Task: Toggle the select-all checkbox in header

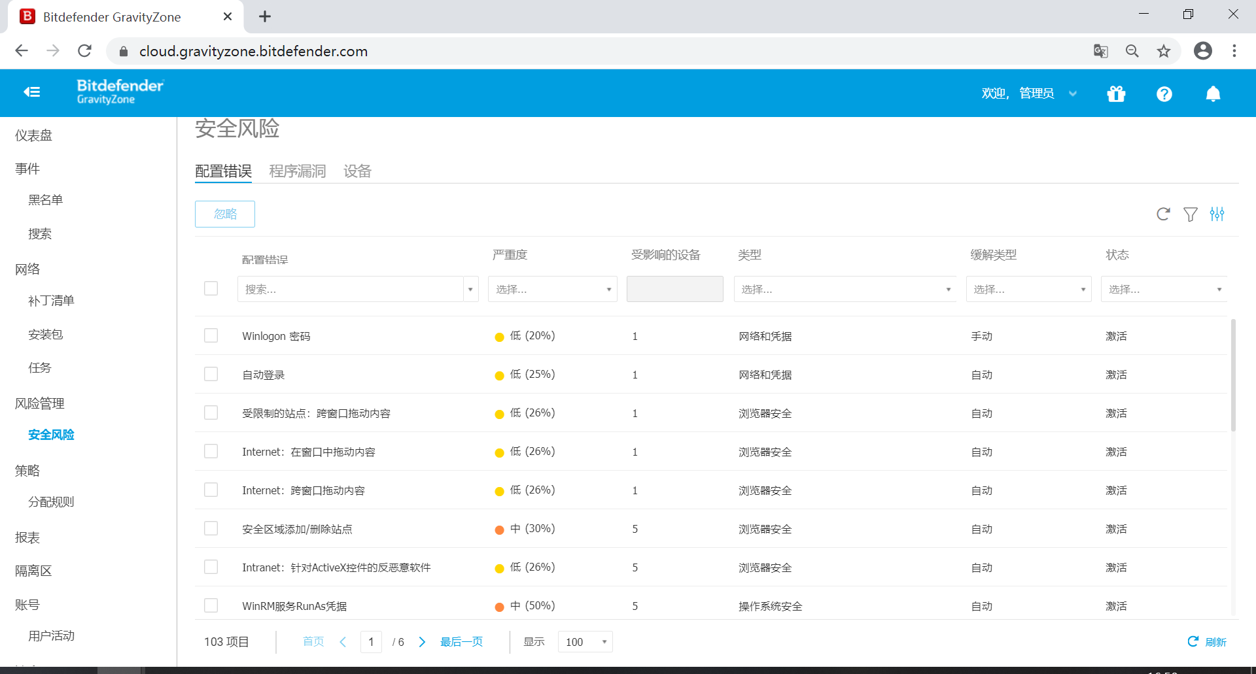Action: [x=211, y=288]
